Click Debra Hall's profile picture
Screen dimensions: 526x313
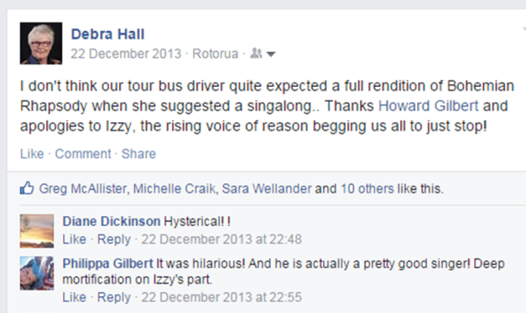(x=43, y=43)
